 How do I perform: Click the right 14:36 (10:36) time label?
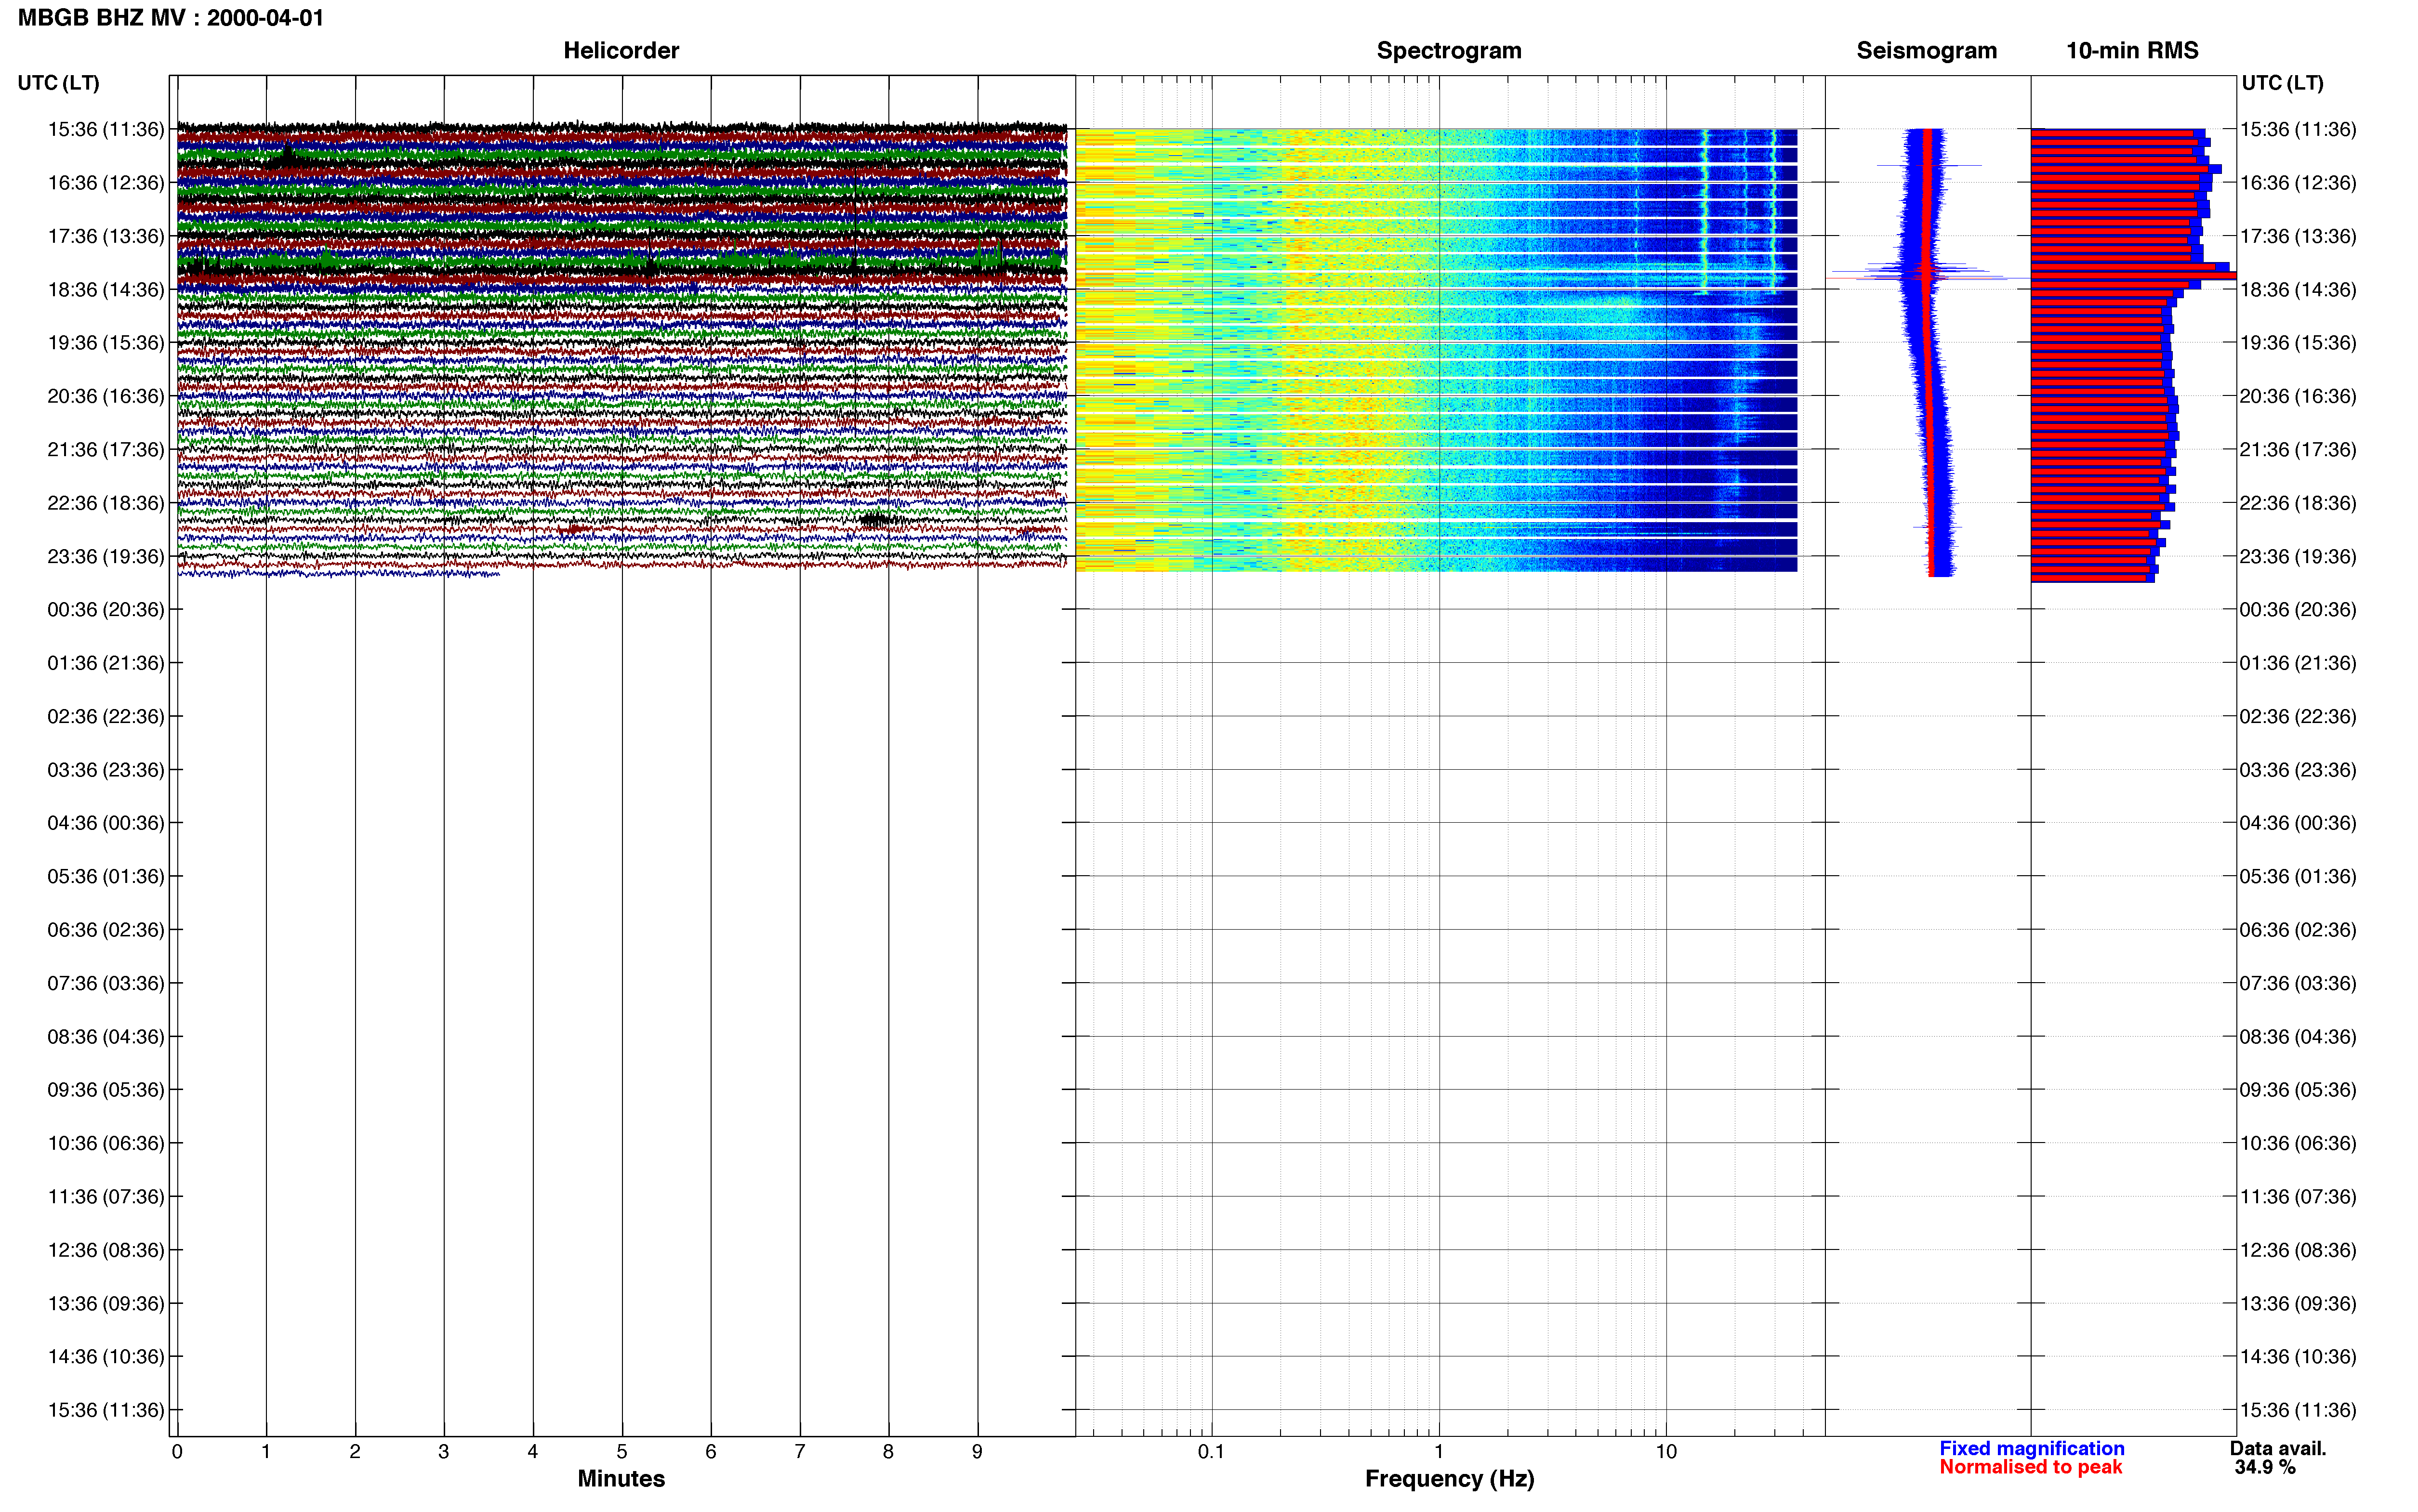click(x=2298, y=1356)
